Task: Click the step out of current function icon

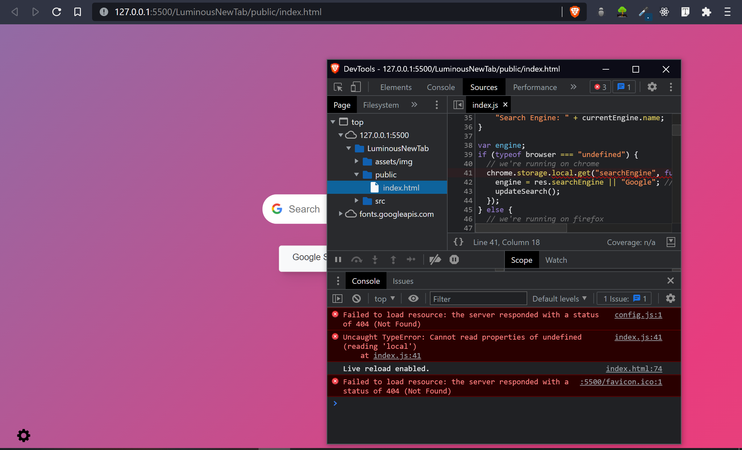Action: click(x=393, y=259)
